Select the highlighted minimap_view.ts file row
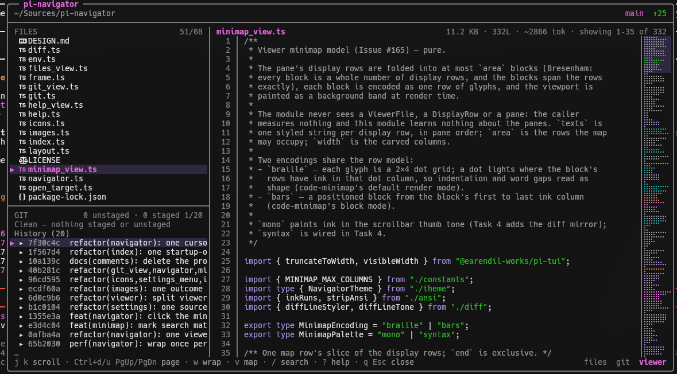Image resolution: width=677 pixels, height=374 pixels. coord(109,170)
